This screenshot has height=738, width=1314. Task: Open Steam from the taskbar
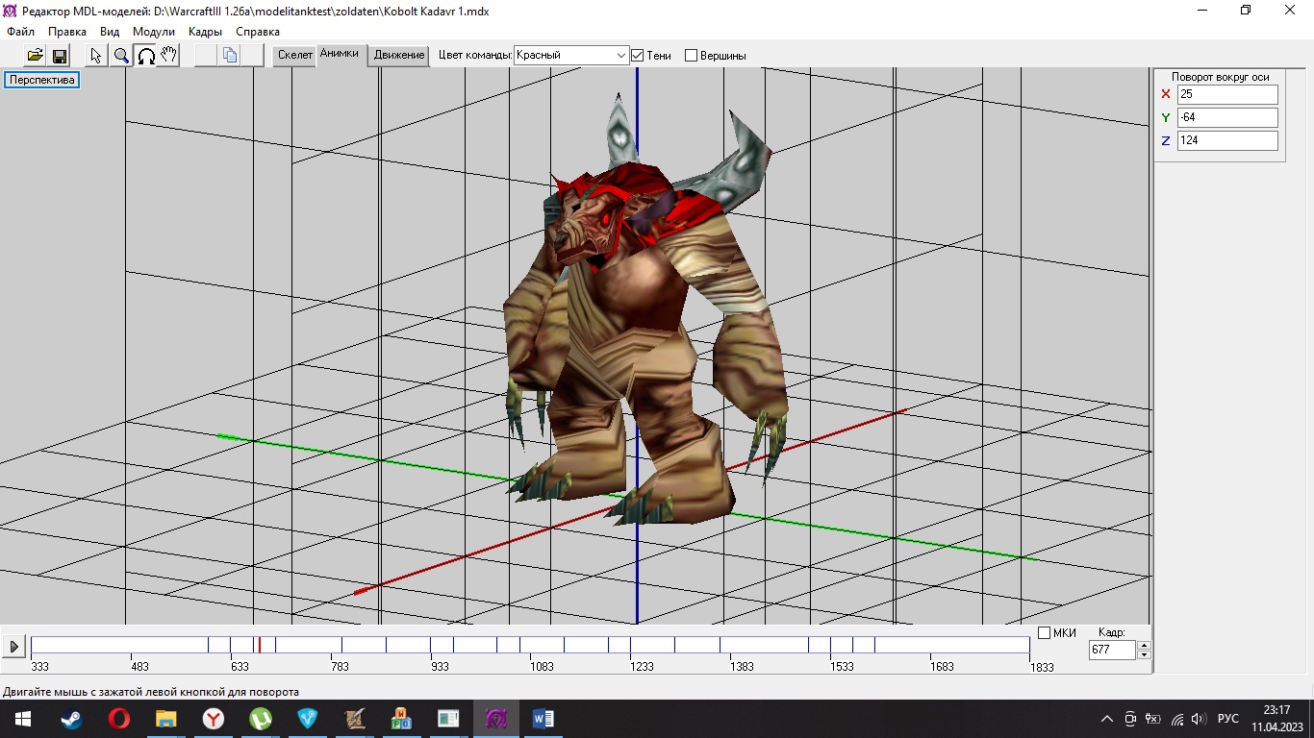tap(72, 719)
